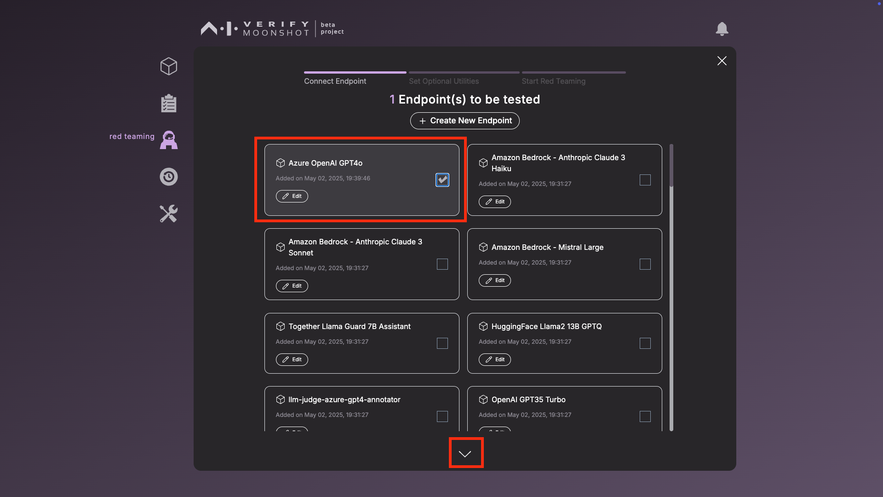Click the 'Endpoint(s) to be tested' heading
This screenshot has height=497, width=883.
point(469,99)
